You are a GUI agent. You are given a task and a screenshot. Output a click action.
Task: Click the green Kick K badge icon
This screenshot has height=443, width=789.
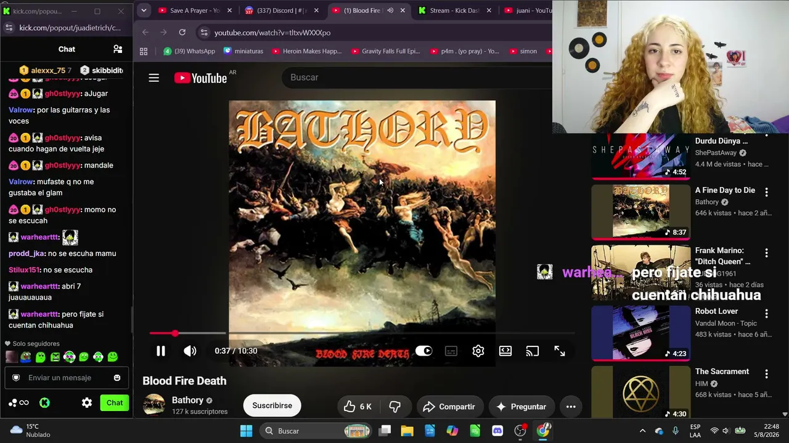click(44, 403)
